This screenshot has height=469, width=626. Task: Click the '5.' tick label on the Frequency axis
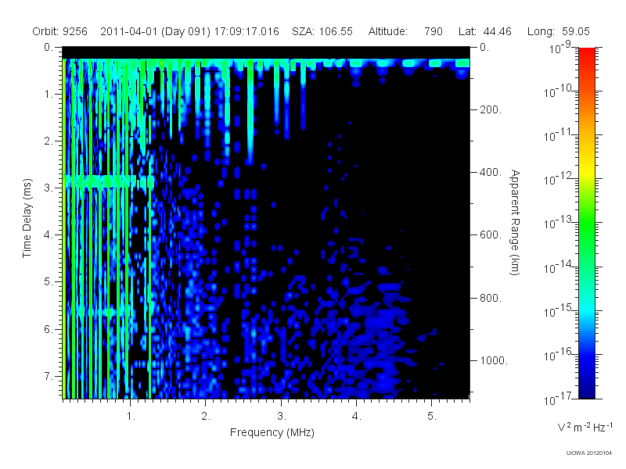pyautogui.click(x=433, y=417)
